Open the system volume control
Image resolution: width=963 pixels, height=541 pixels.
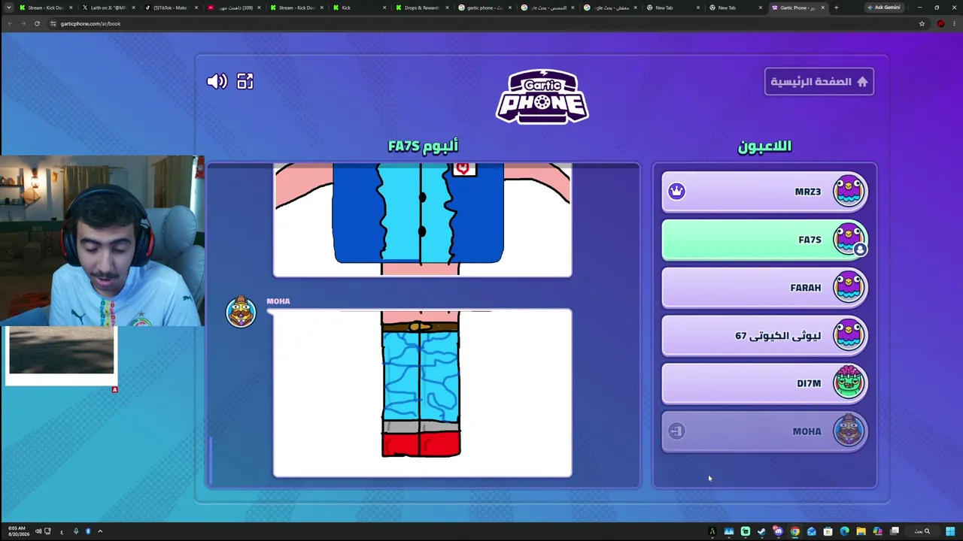pyautogui.click(x=38, y=531)
